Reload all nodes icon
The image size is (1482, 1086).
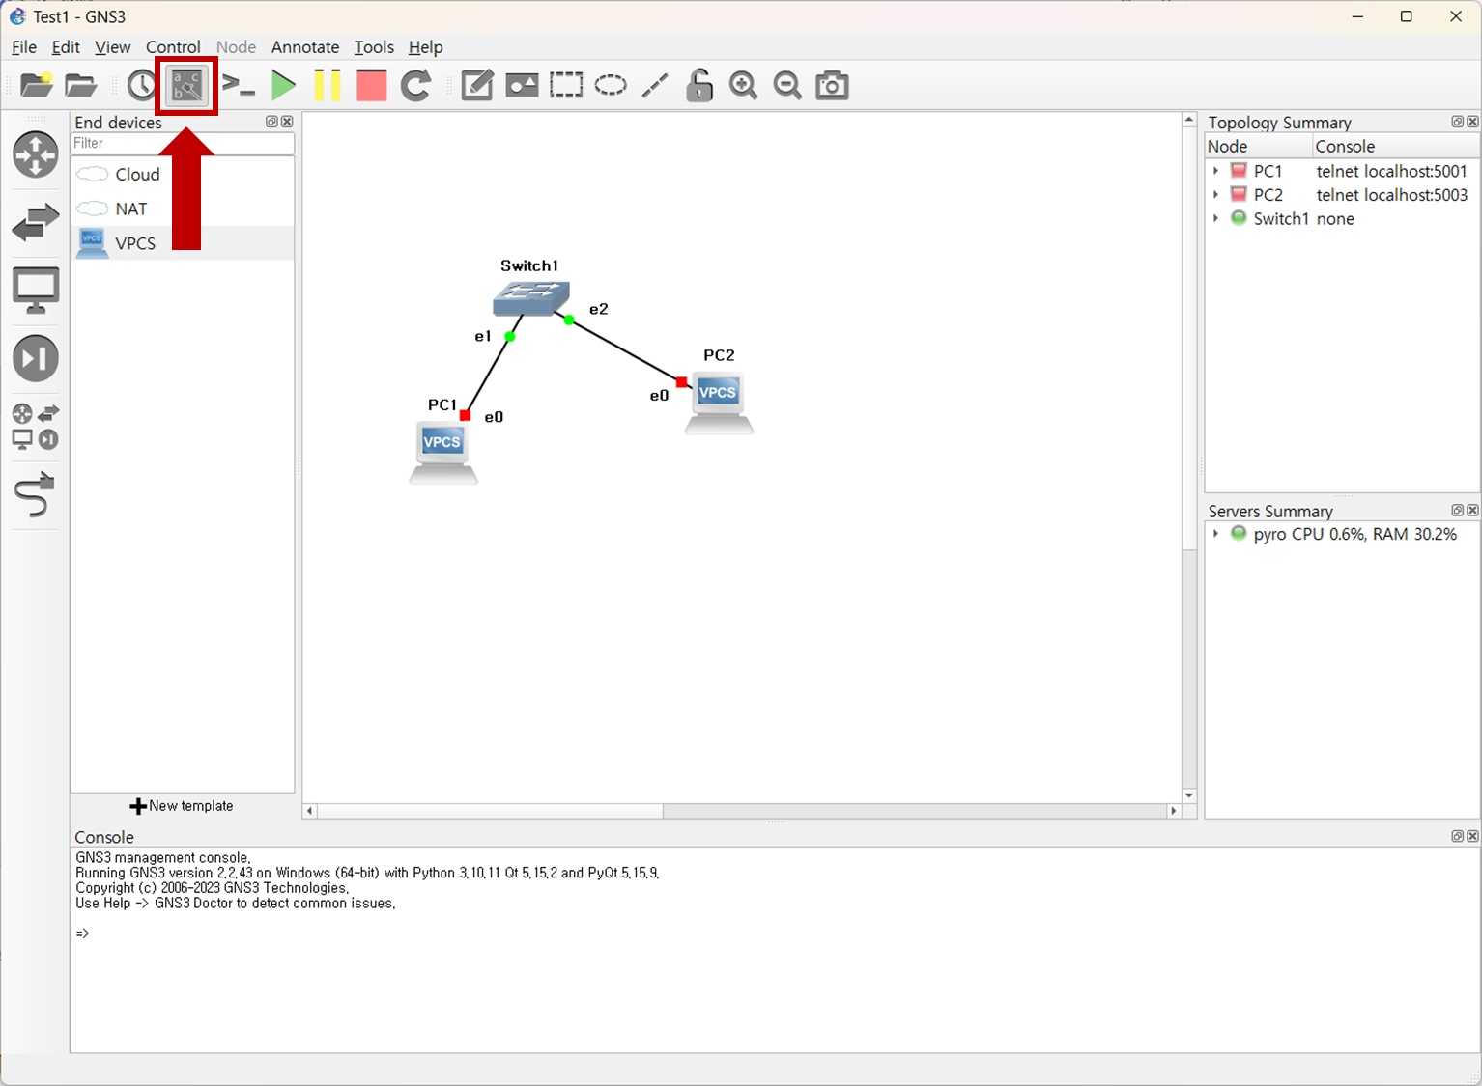[x=415, y=85]
